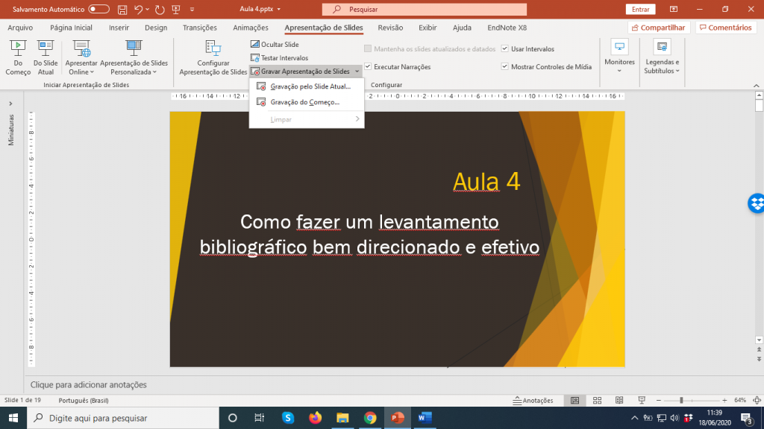Open File Explorer from the taskbar

coord(342,418)
